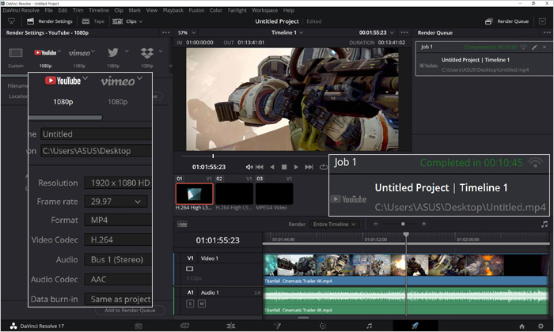This screenshot has width=554, height=332.
Task: Toggle the V1 track destination label
Action: (190, 258)
